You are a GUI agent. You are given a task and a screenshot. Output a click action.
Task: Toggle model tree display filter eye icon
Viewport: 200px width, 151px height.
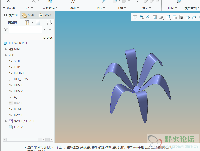[x=49, y=22]
